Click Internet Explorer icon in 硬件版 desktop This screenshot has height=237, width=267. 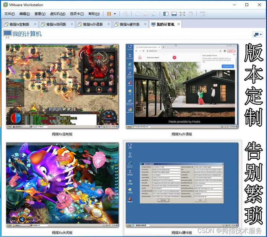pyautogui.click(x=130, y=164)
